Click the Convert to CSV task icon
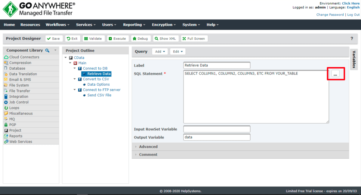The image size is (361, 195). click(x=80, y=79)
